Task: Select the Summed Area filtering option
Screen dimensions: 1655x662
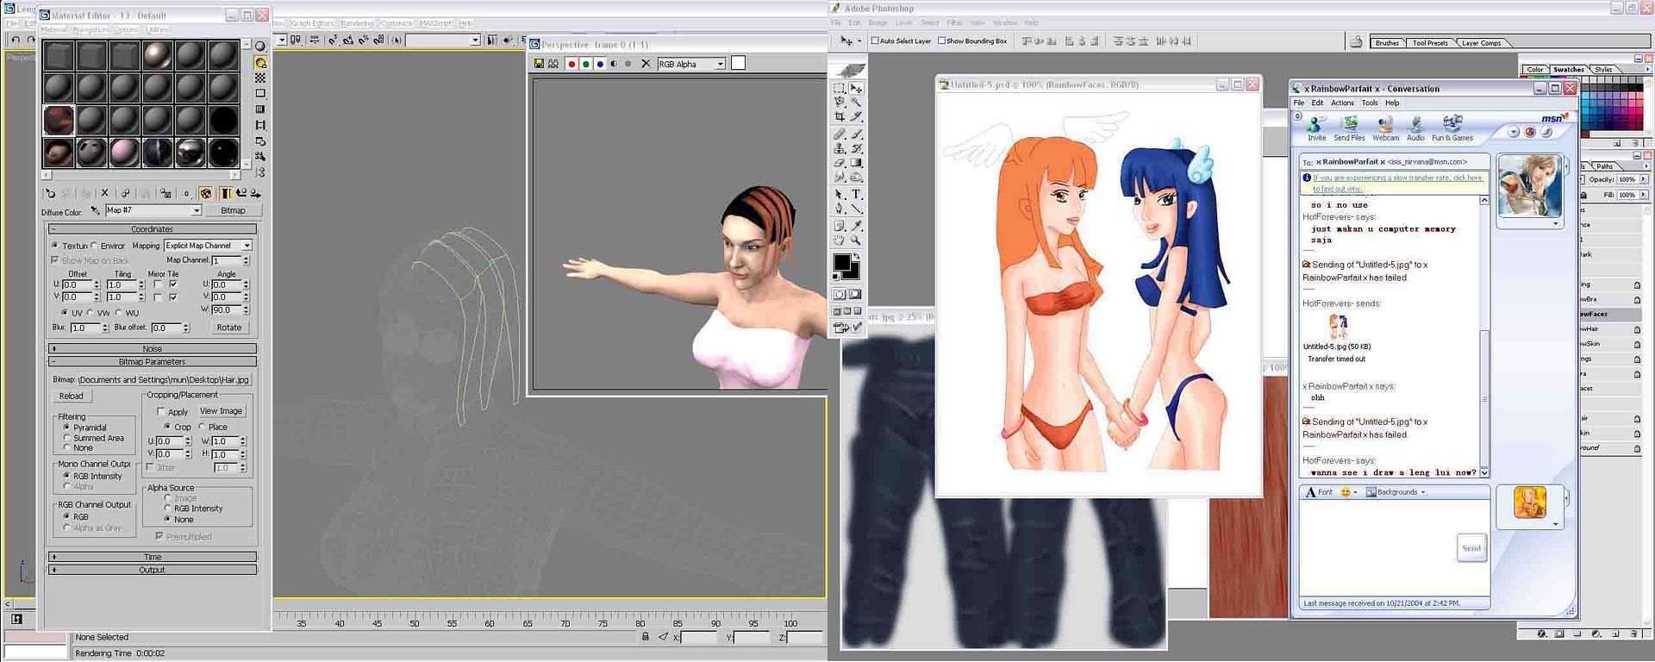Action: pos(66,438)
